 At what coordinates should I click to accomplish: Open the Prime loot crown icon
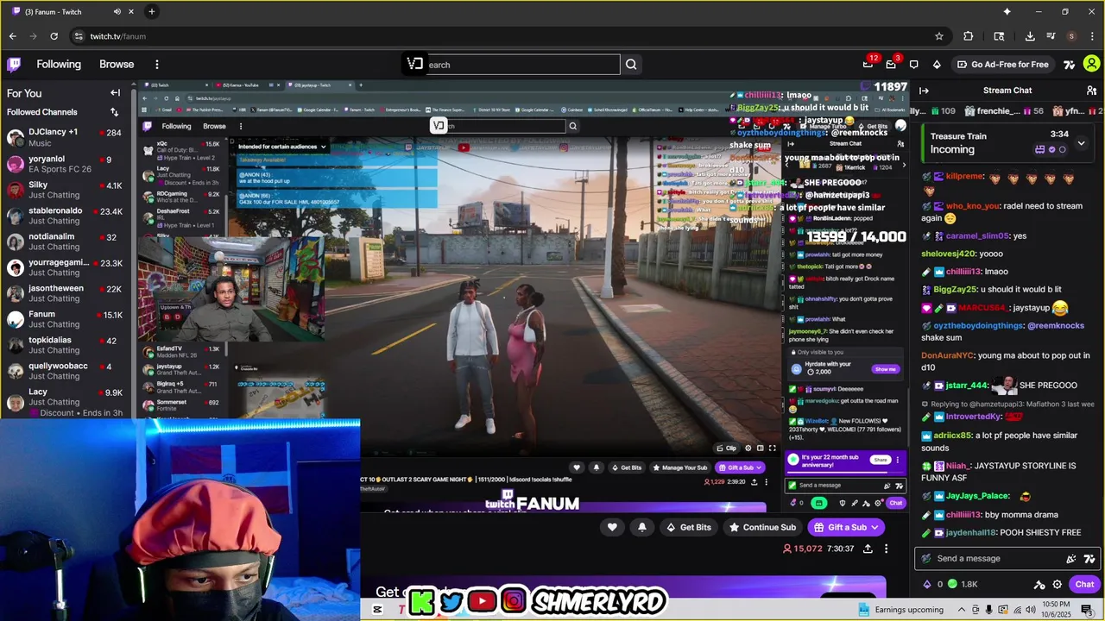[868, 64]
